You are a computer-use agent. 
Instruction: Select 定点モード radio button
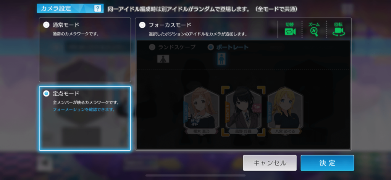[x=46, y=94]
